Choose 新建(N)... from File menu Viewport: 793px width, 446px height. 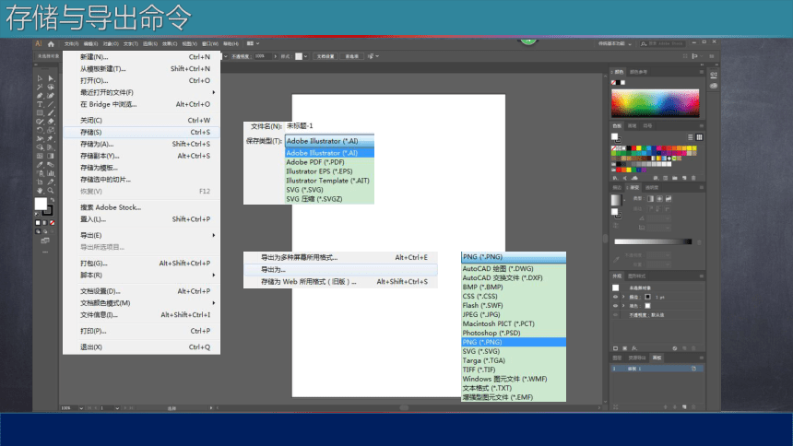tap(142, 57)
